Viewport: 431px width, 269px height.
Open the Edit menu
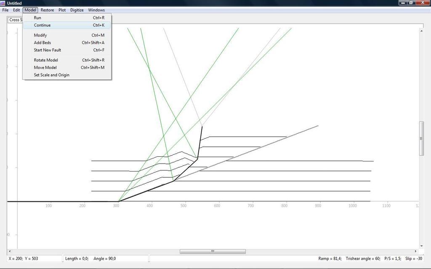tap(16, 10)
